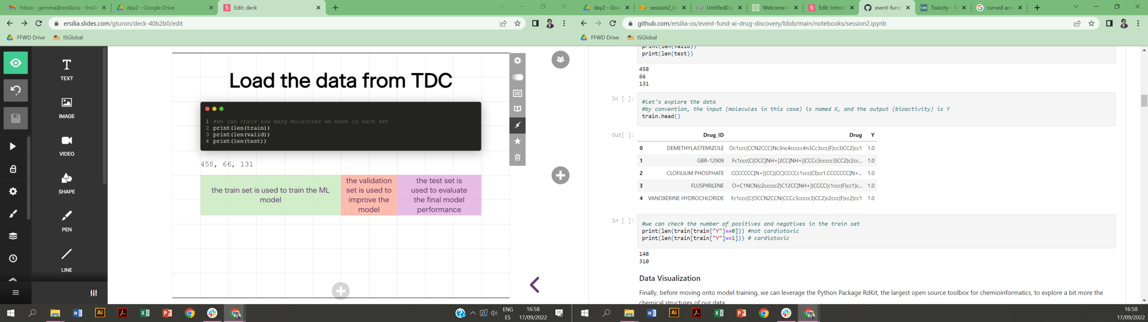This screenshot has width=1148, height=322.
Task: Select the purple test set text box
Action: pos(439,195)
